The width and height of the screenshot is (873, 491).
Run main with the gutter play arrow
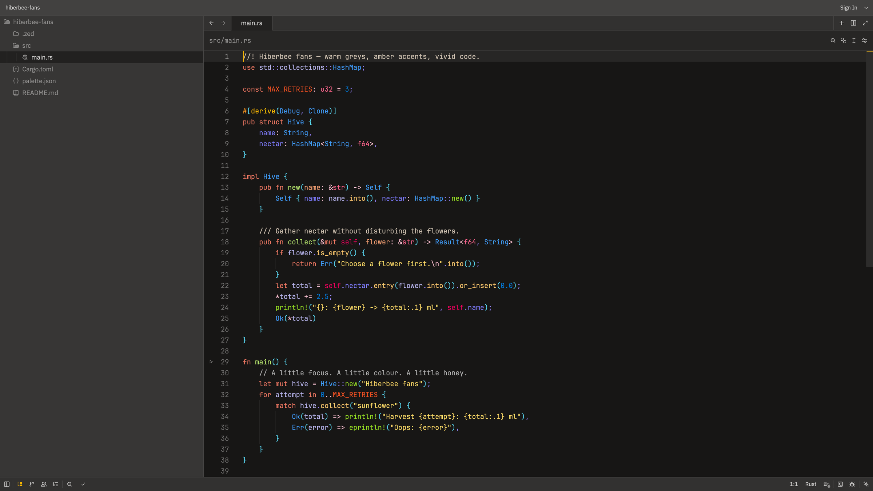coord(211,362)
